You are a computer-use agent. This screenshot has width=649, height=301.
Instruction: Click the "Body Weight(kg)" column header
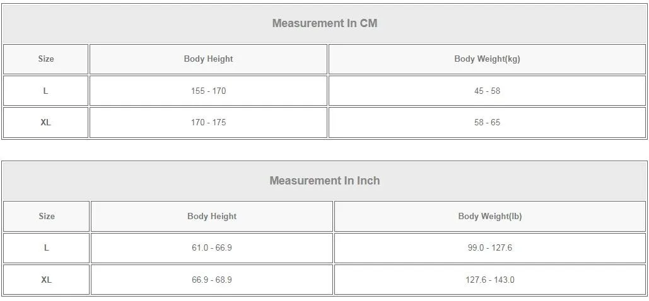click(x=487, y=59)
